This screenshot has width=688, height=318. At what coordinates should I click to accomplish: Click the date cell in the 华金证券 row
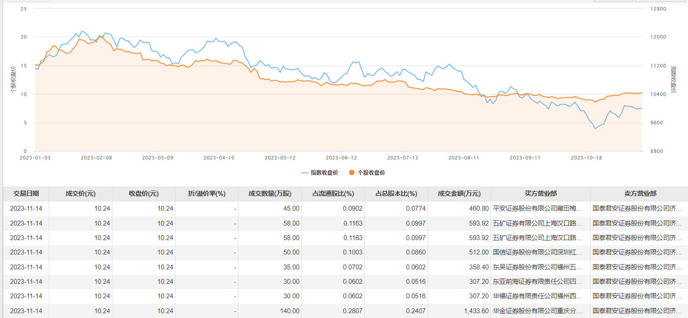tap(26, 311)
